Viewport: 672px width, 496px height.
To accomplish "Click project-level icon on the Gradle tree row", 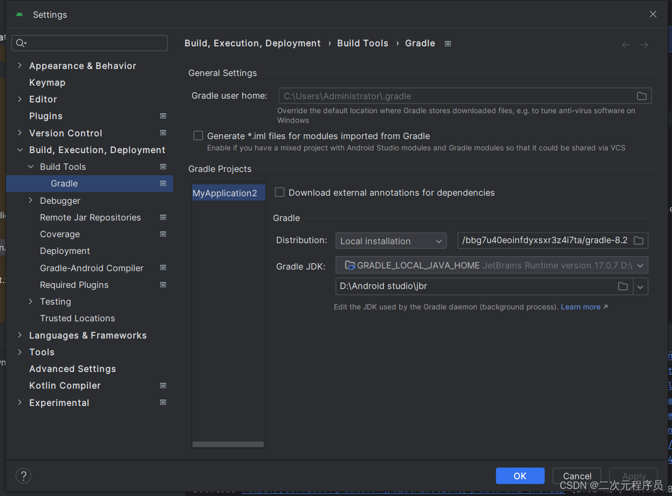I will click(163, 183).
